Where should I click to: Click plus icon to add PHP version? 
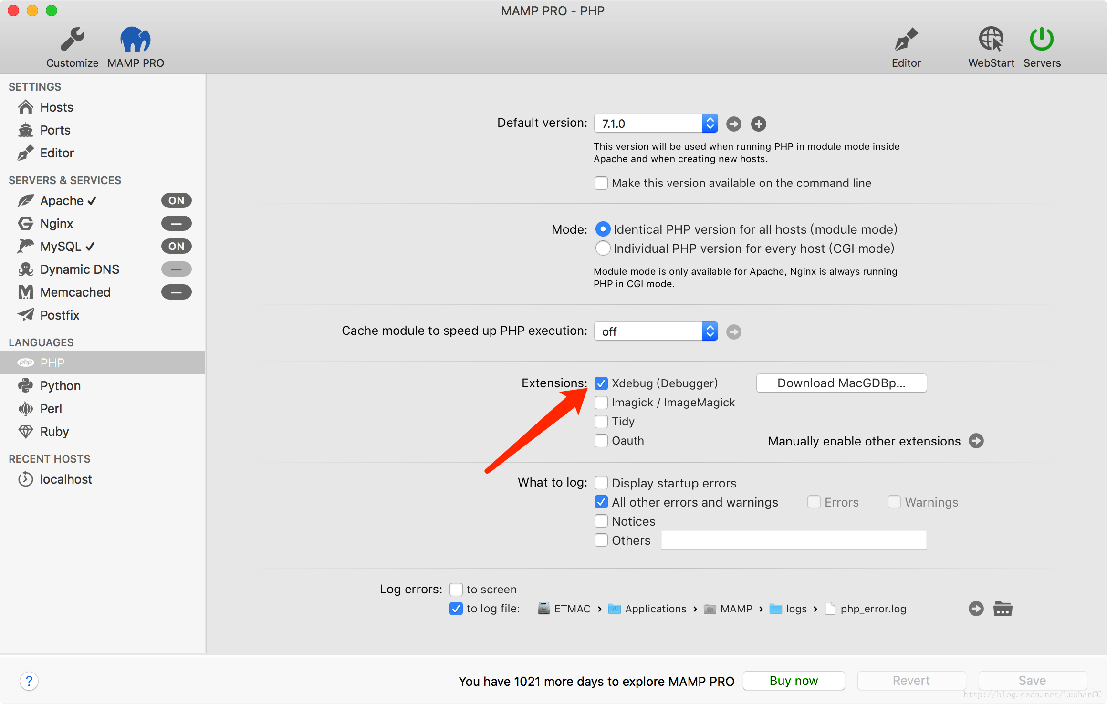(758, 124)
